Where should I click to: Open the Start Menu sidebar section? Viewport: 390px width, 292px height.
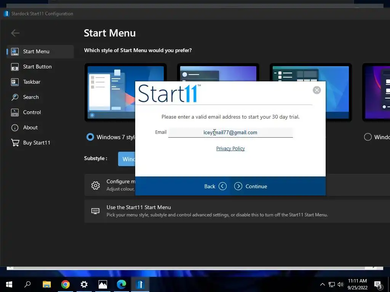coord(40,51)
